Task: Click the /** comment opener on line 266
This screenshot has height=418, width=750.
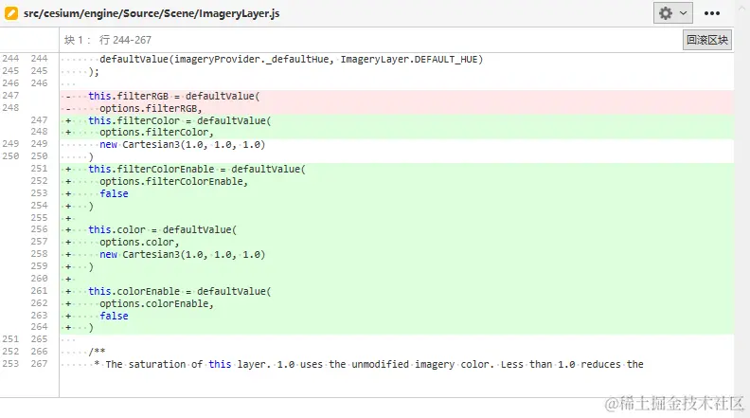Action: [98, 352]
